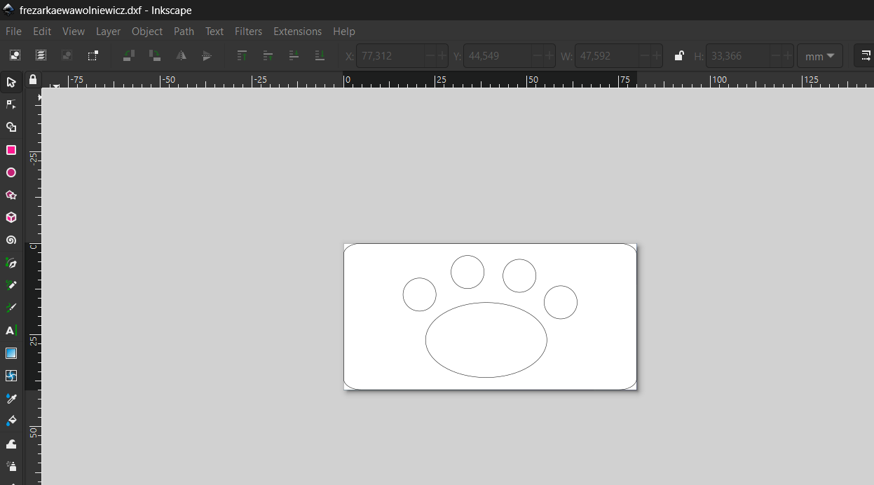Viewport: 874px width, 485px height.
Task: Flip selection vertically
Action: (207, 55)
